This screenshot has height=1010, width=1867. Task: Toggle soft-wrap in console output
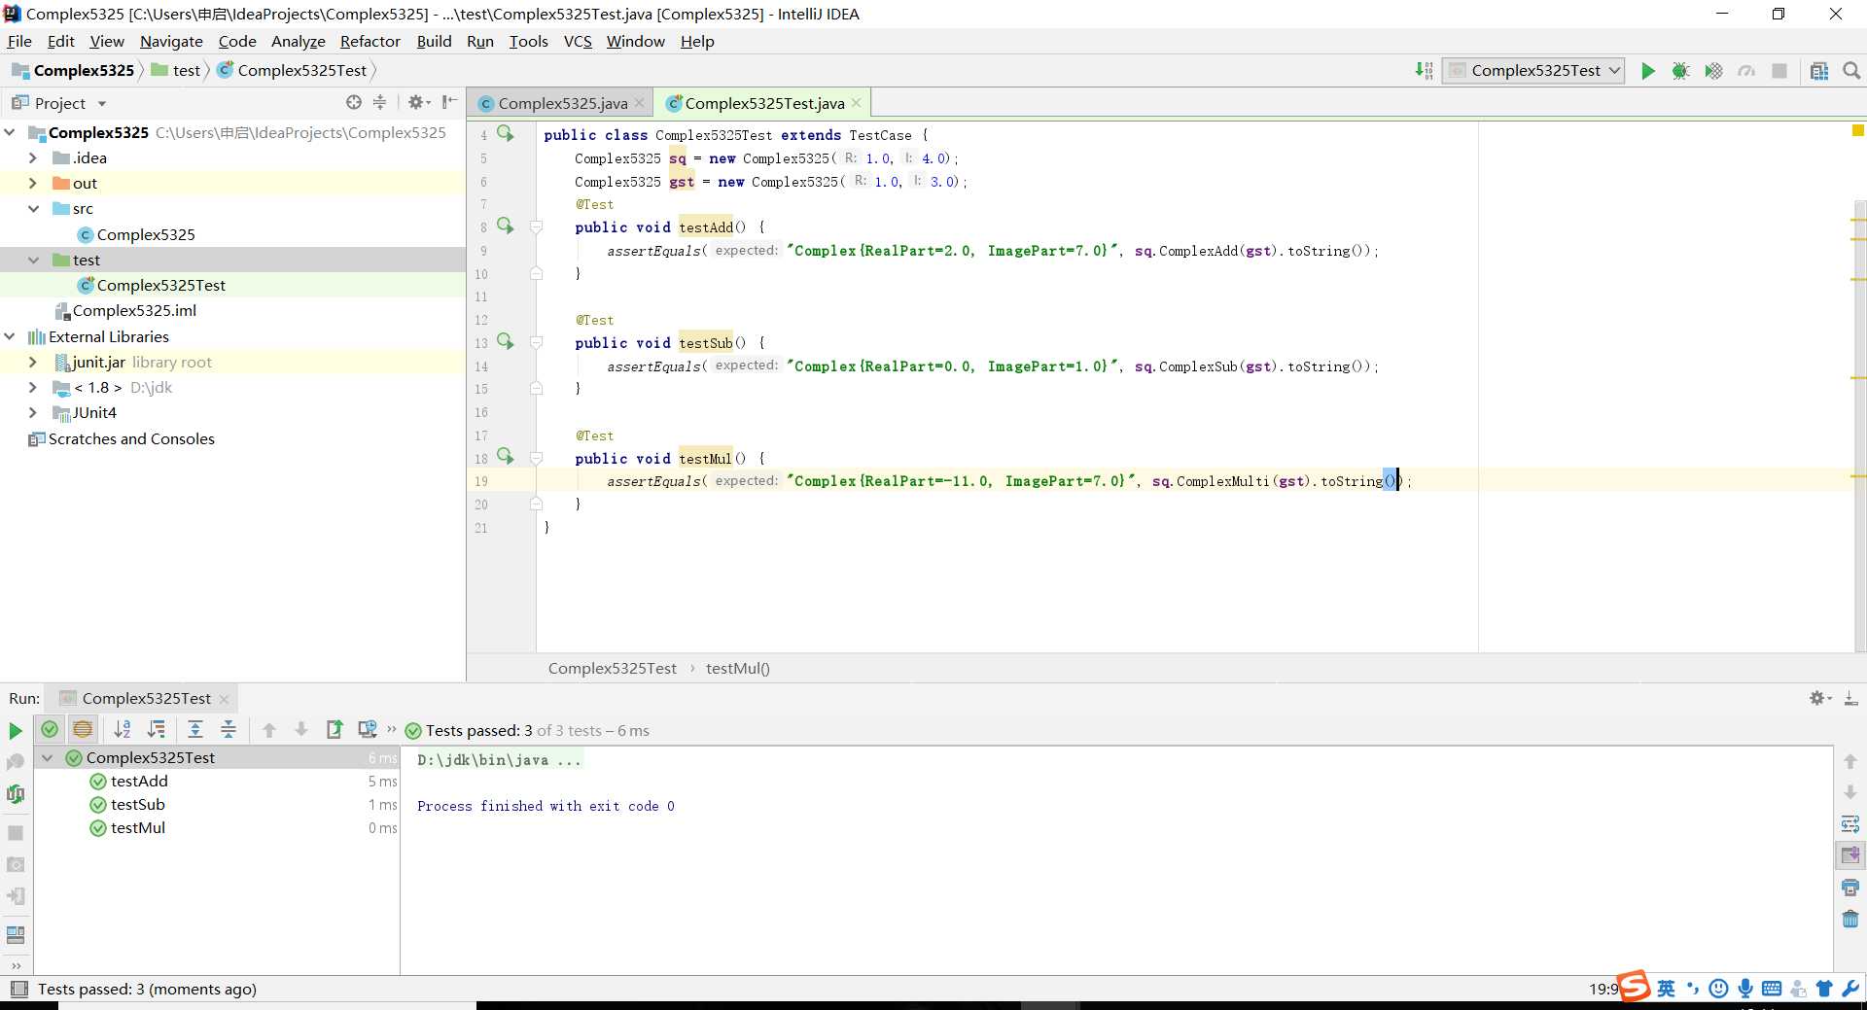(x=1850, y=824)
